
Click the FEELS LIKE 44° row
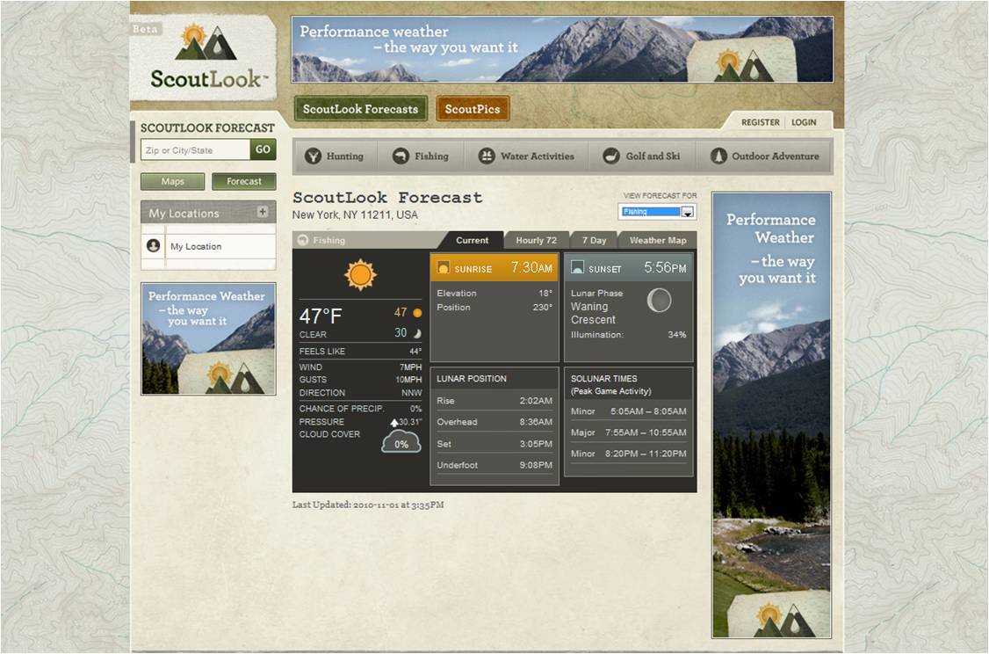tap(360, 351)
